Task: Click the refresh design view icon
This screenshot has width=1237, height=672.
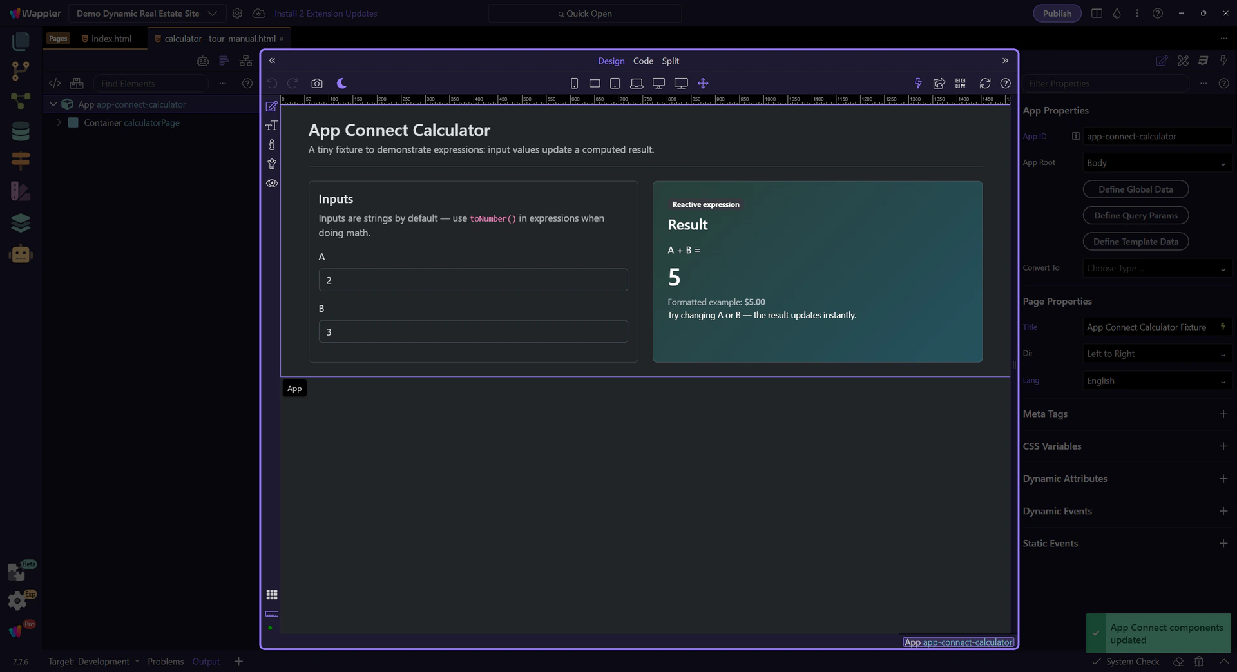Action: tap(984, 84)
